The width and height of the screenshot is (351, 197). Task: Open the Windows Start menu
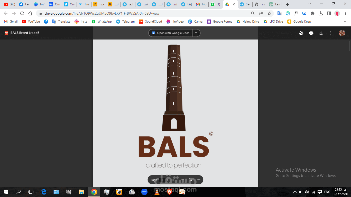click(x=6, y=192)
